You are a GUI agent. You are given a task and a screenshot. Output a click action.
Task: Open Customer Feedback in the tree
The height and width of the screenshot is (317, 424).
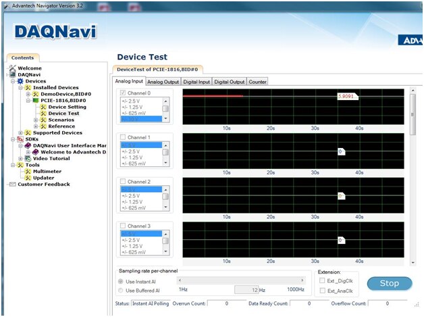(x=44, y=185)
